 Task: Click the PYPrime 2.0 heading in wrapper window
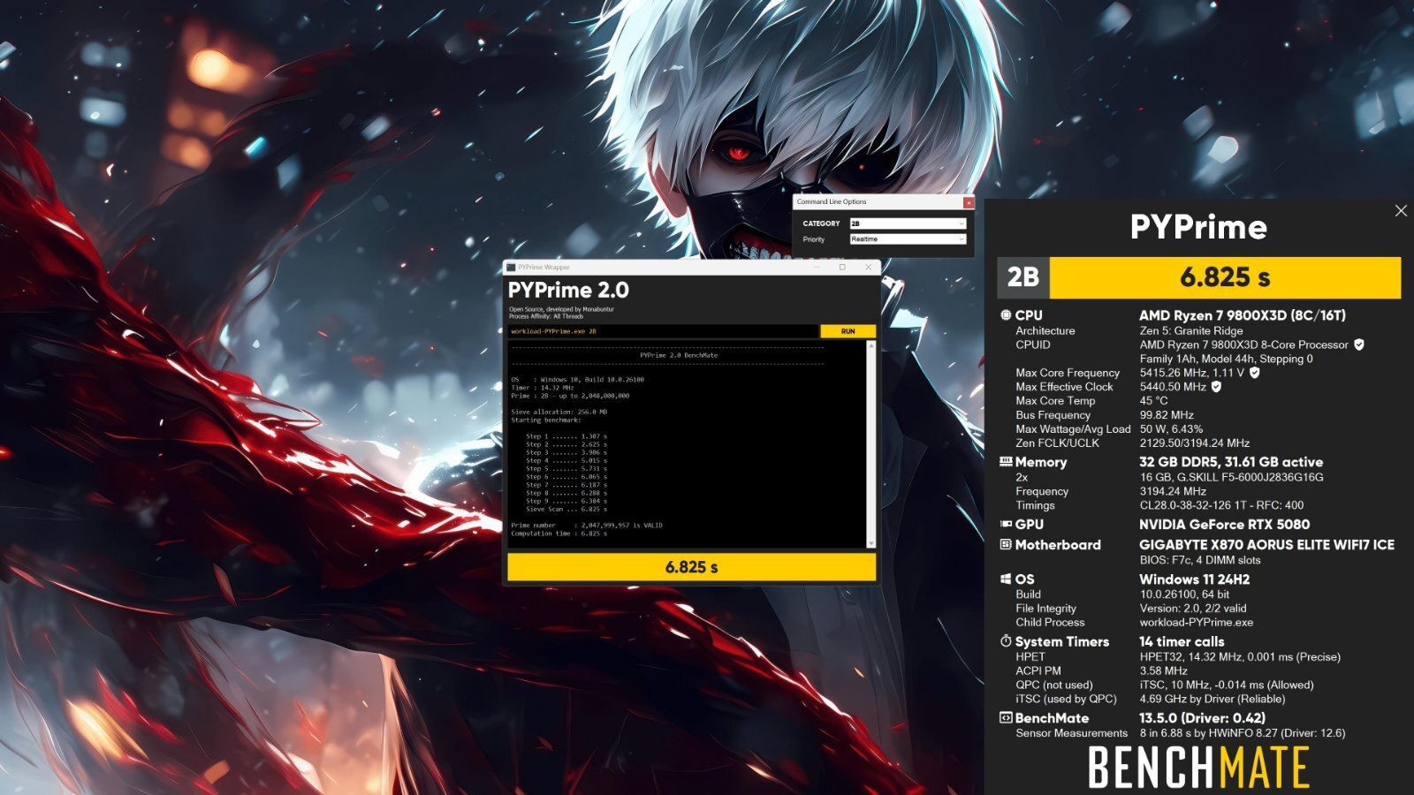tap(568, 291)
